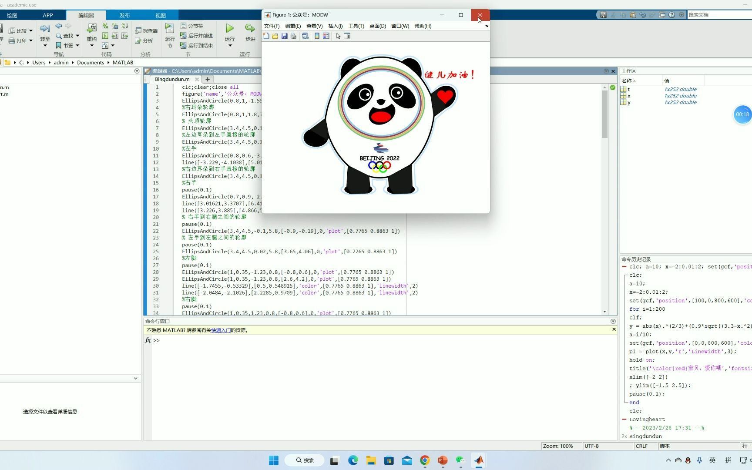The width and height of the screenshot is (752, 470).
Task: Close the Bingdundun.m tab
Action: (197, 79)
